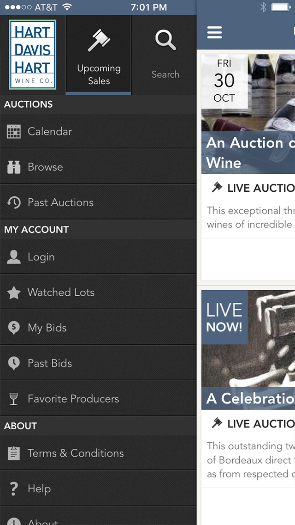Click the Past Auctions history icon

[x=14, y=202]
